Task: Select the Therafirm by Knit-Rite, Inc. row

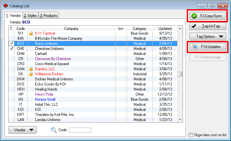Action: [93, 115]
